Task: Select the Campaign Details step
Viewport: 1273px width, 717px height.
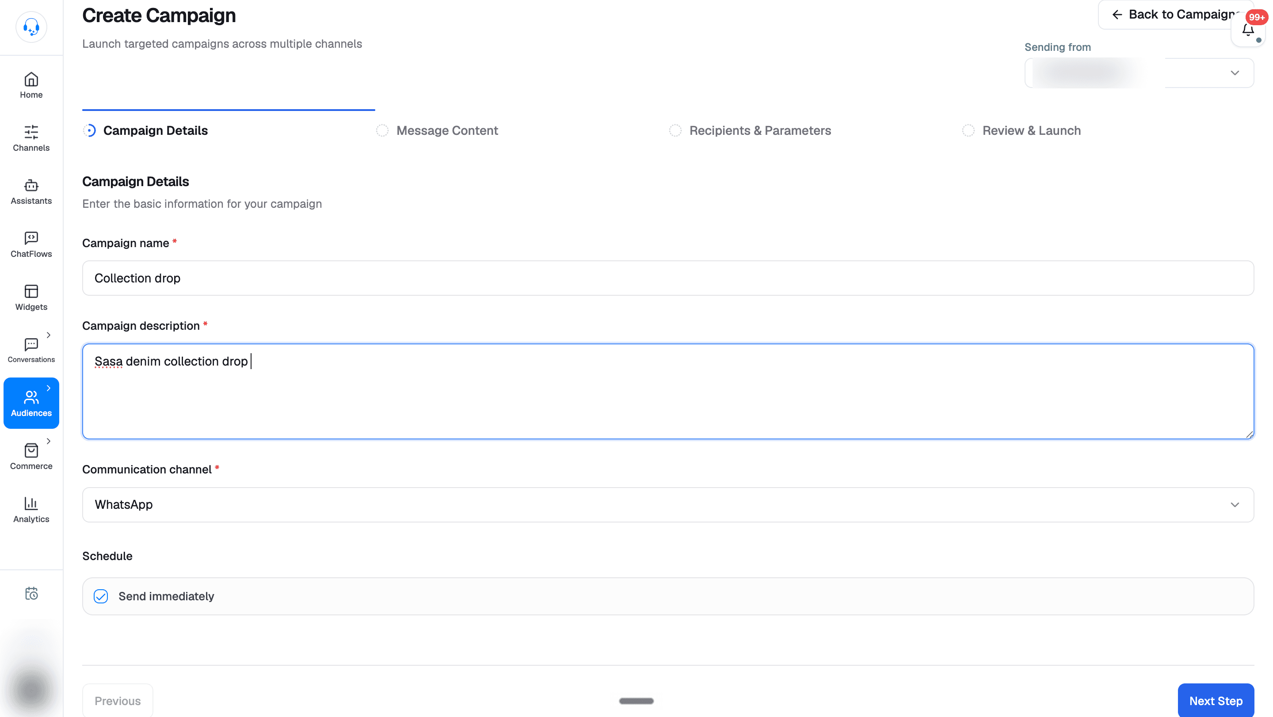Action: [155, 130]
